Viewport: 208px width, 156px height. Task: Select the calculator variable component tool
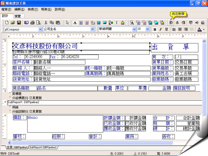click(99, 23)
